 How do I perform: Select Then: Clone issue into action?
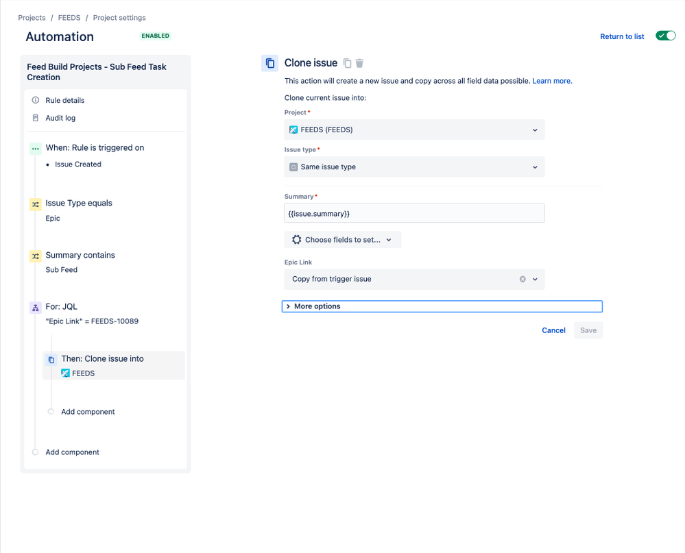click(x=114, y=365)
